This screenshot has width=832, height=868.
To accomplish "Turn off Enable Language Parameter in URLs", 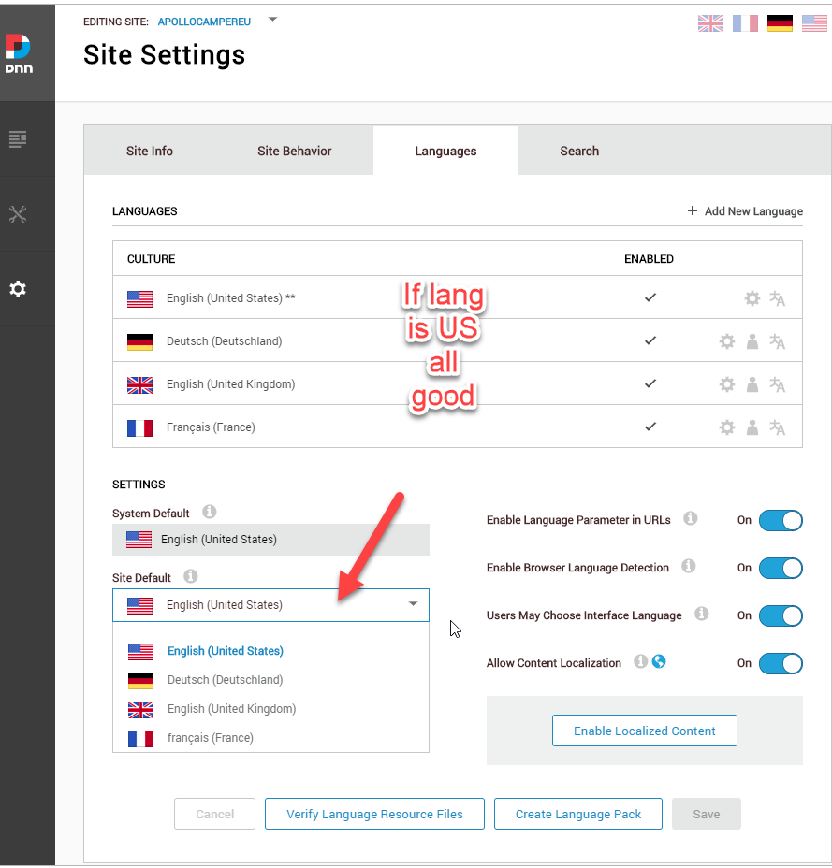I will 781,520.
